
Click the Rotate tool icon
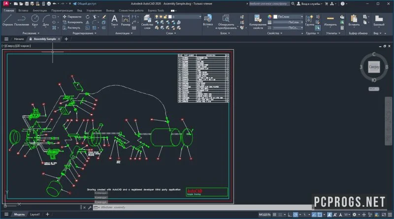(x=88, y=17)
